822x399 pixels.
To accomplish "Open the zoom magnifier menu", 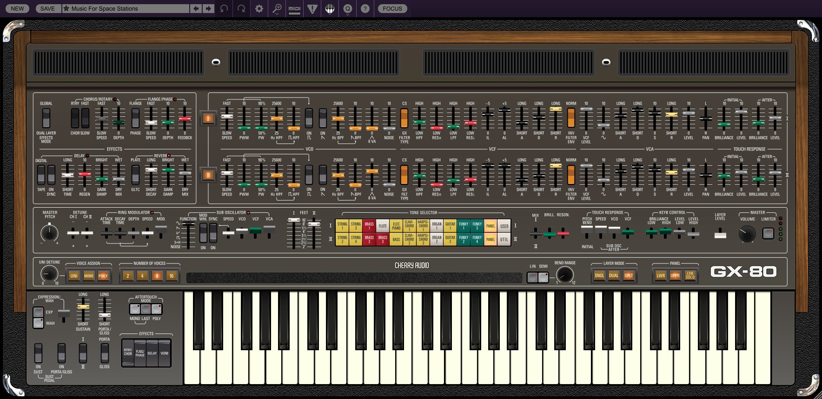I will click(277, 8).
